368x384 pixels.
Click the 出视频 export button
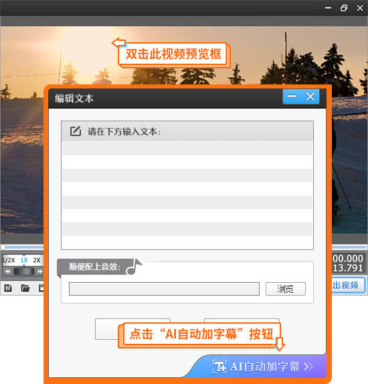pos(349,285)
